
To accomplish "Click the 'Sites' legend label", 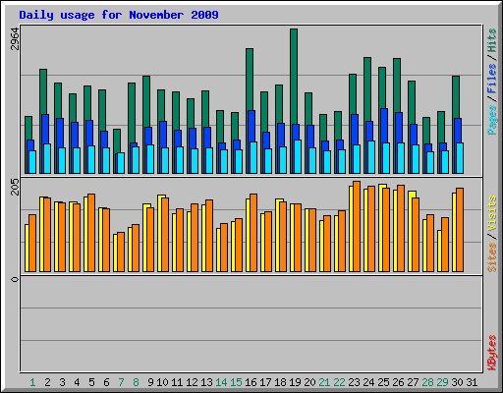I will coord(491,257).
